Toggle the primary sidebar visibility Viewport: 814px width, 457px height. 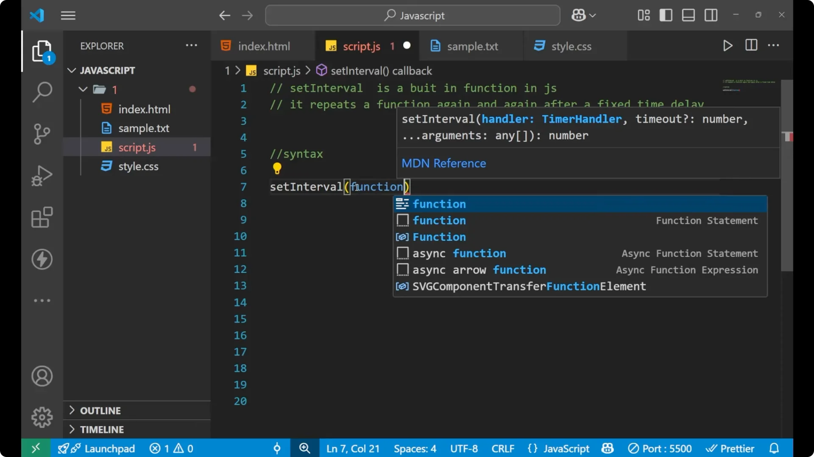point(666,15)
